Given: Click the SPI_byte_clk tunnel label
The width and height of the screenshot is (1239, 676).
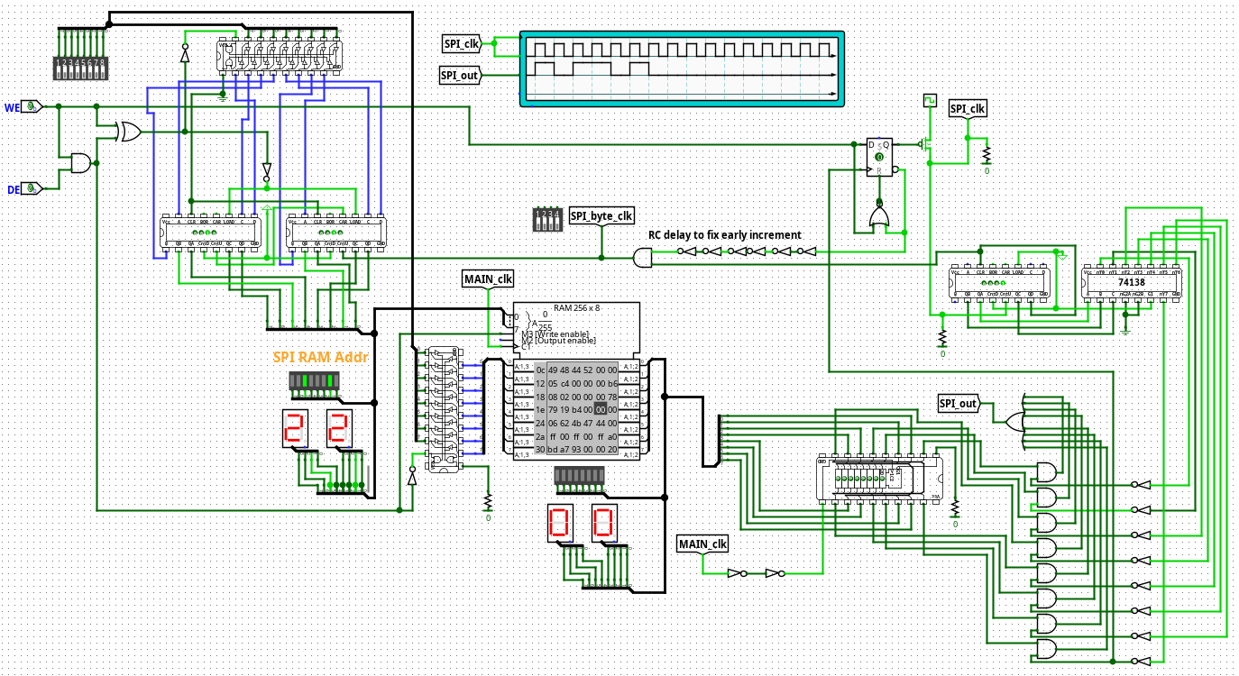Looking at the screenshot, I should [x=601, y=216].
